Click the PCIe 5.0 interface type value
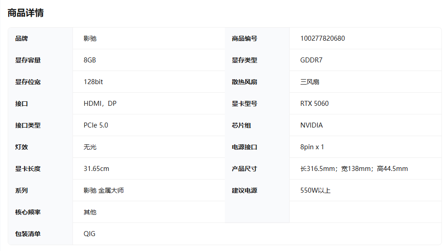Viewport: 446px width, 251px height. tap(96, 125)
